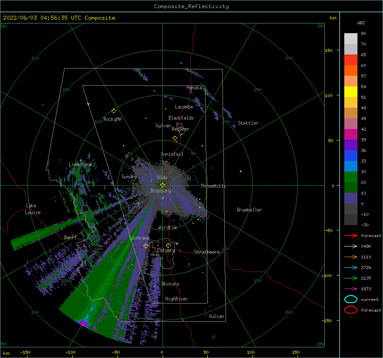Click the 04DK legend label
Viewport: 383px width, 358px height.
[x=366, y=246]
